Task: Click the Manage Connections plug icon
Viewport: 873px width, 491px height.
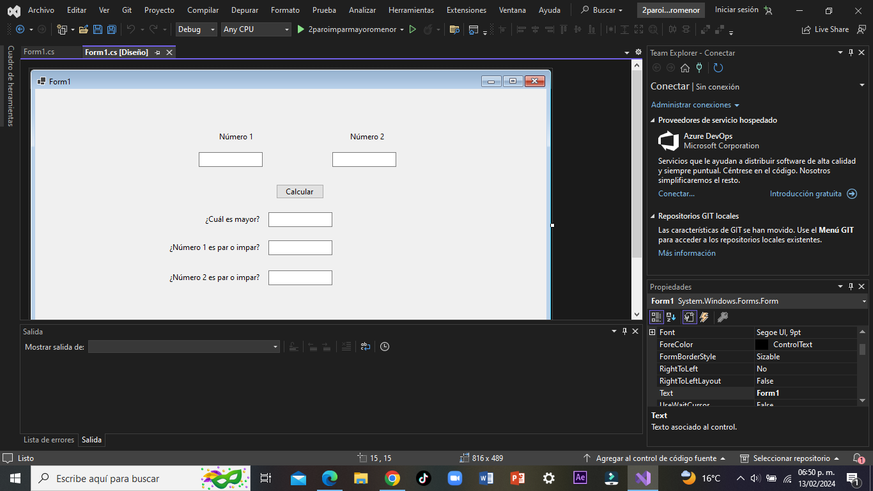Action: (x=699, y=68)
